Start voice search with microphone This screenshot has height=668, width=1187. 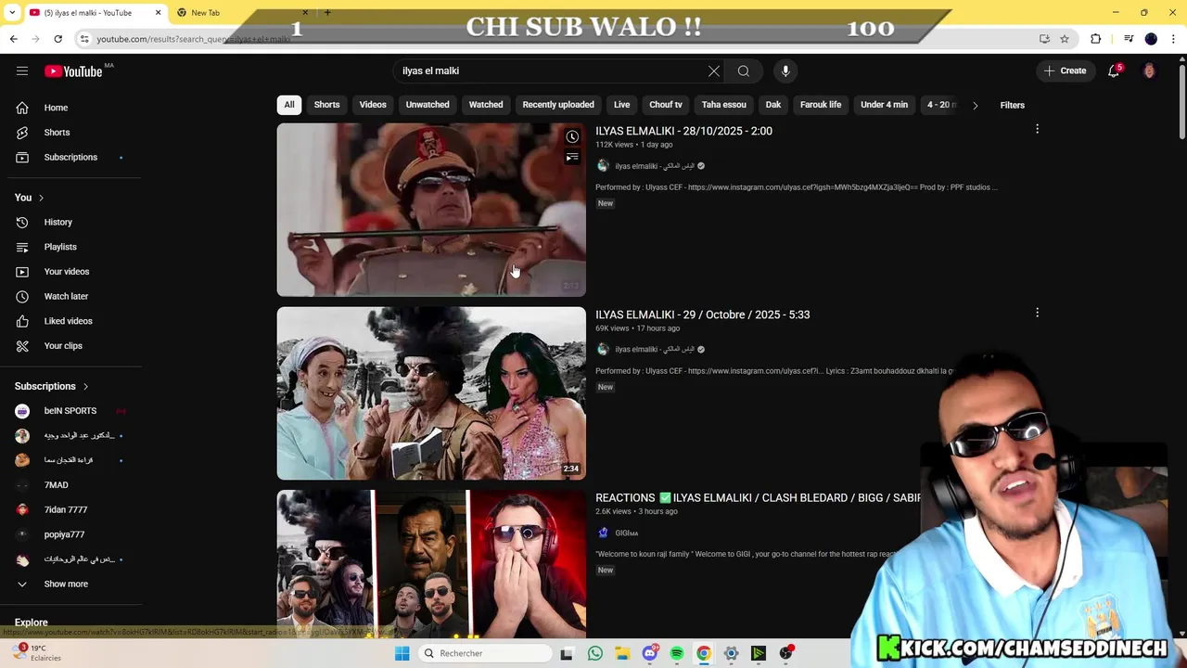click(785, 71)
